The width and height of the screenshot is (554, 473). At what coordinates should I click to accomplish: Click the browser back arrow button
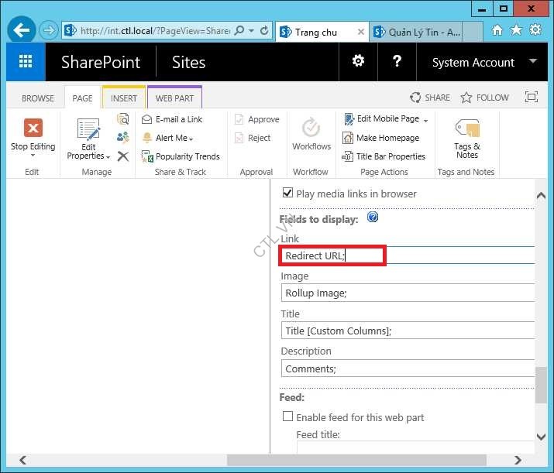pos(22,31)
